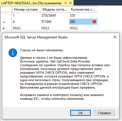Click the NULL cell under Номер состава
This screenshot has width=122, height=121.
click(x=26, y=28)
